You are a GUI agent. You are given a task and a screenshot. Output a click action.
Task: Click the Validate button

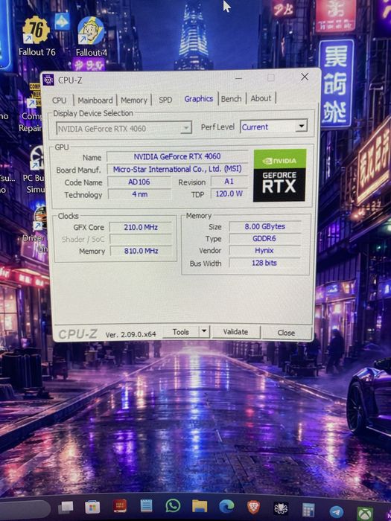tap(235, 332)
